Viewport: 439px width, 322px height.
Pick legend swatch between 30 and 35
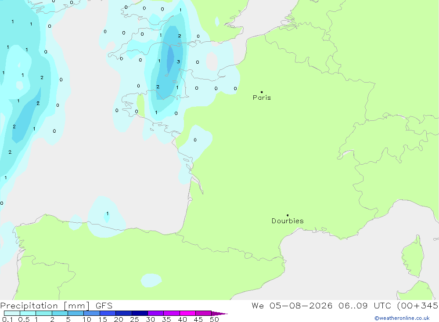pos(156,313)
